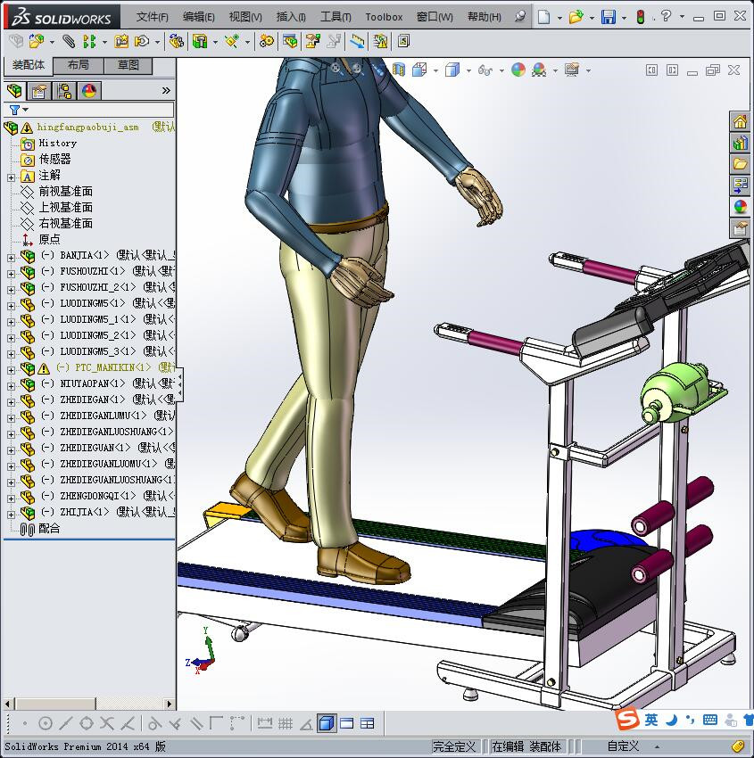
Task: Click the paperclip Mate tool icon
Action: pyautogui.click(x=69, y=42)
